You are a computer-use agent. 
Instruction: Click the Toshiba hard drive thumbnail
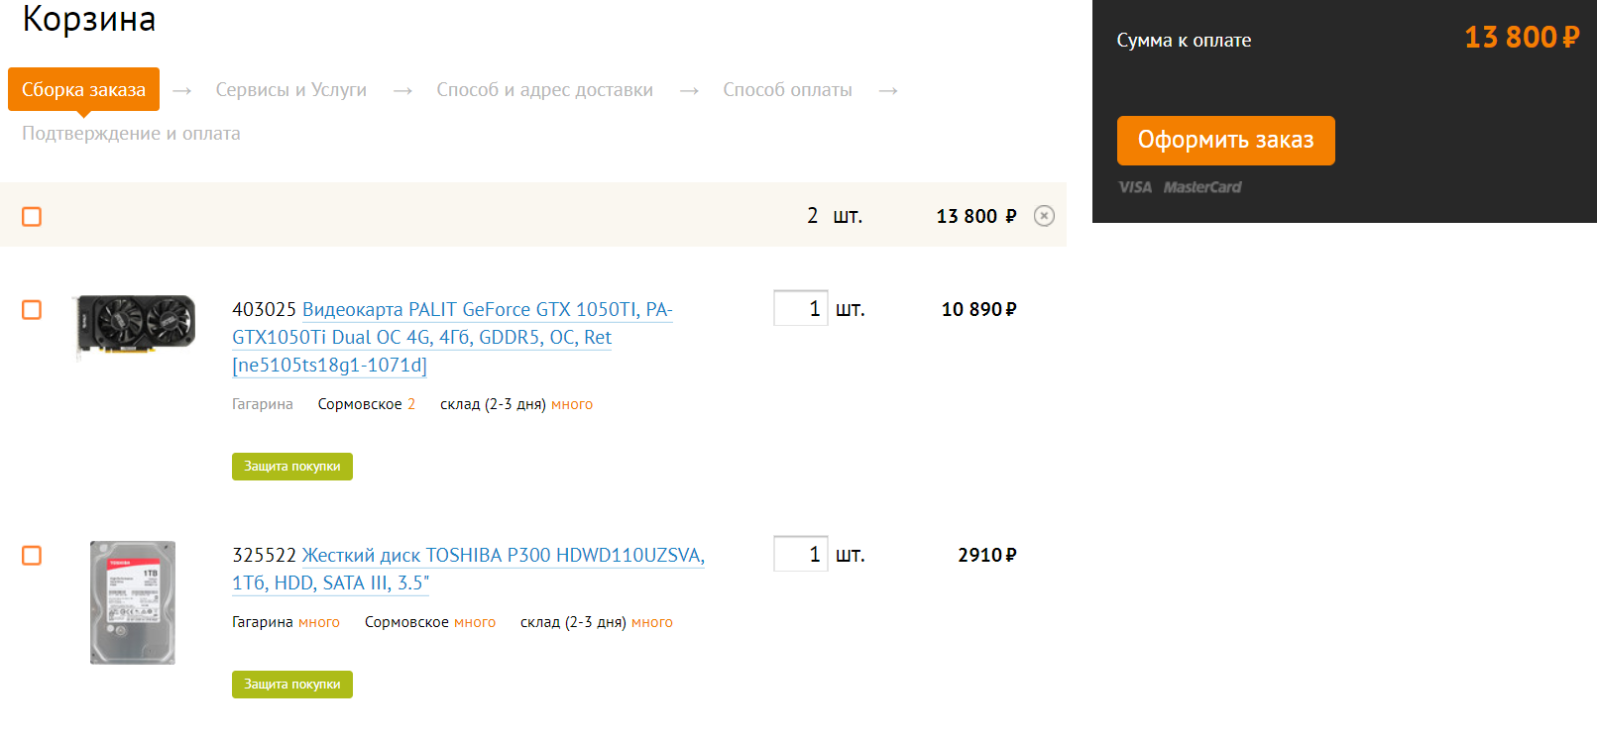[133, 602]
